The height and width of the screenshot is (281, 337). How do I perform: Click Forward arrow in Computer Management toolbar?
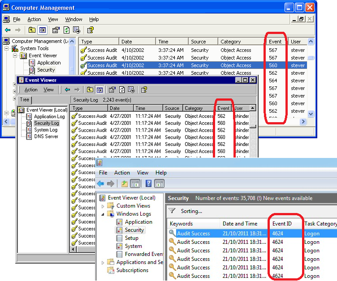[18, 30]
